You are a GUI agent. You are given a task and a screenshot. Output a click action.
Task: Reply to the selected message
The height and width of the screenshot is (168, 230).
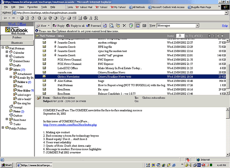(x=59, y=26)
